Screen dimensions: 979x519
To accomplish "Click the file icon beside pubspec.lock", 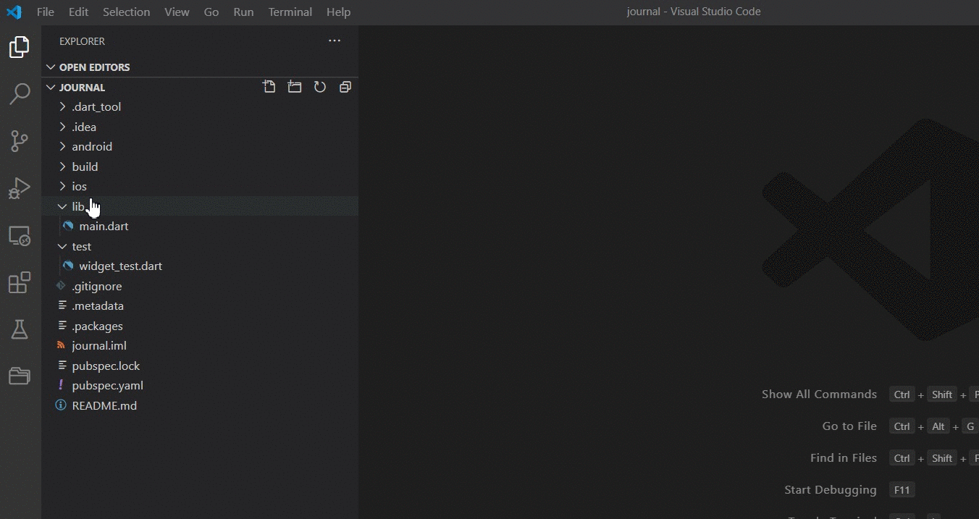I will tap(62, 366).
